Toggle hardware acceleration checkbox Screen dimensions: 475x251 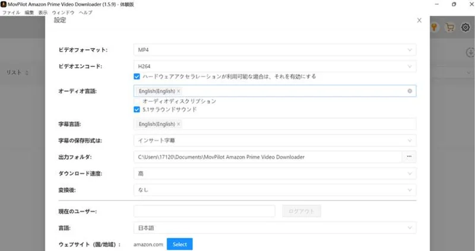137,77
